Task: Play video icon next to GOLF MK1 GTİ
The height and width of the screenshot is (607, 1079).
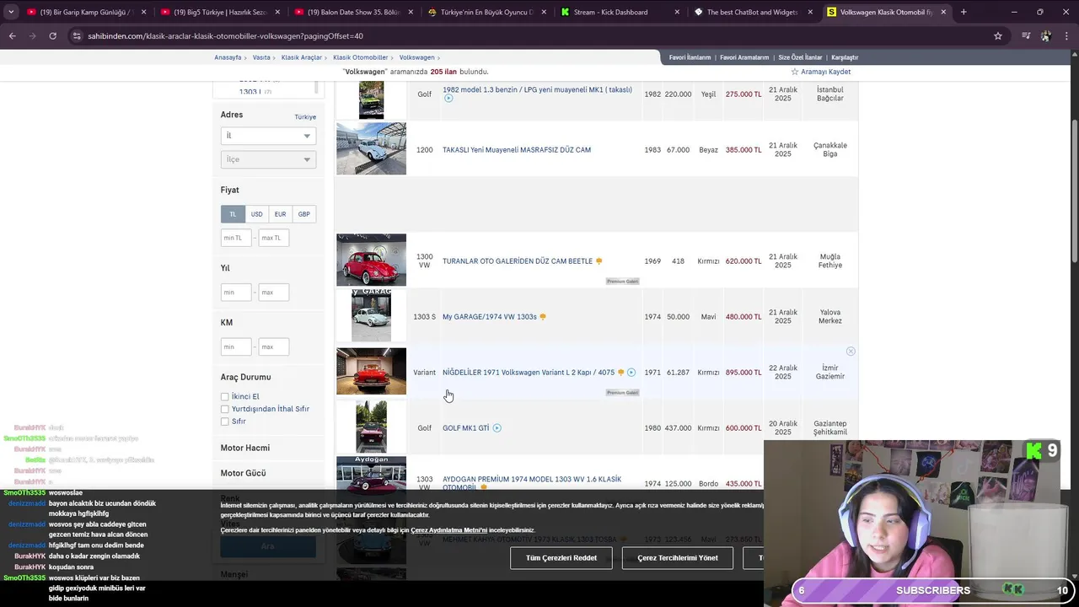Action: point(497,428)
